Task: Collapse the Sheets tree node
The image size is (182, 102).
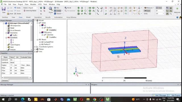Action: (x=37, y=40)
